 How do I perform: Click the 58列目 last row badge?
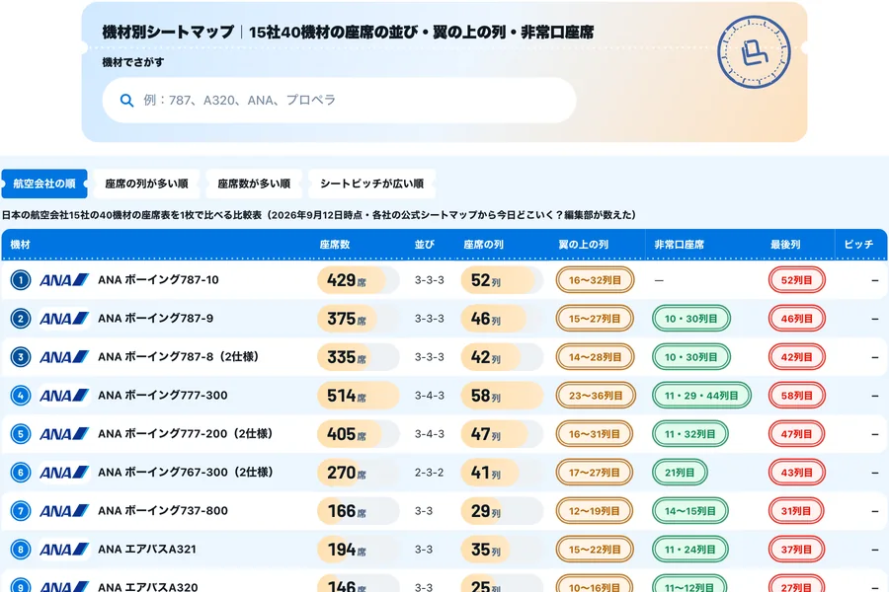[796, 396]
